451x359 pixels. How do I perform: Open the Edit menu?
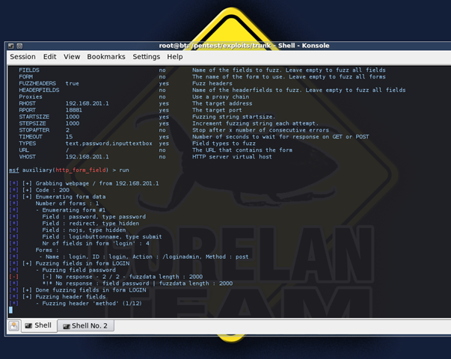pyautogui.click(x=49, y=57)
